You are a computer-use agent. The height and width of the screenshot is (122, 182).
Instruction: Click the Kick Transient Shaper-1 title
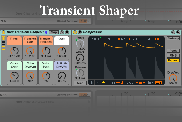[x=25, y=32]
